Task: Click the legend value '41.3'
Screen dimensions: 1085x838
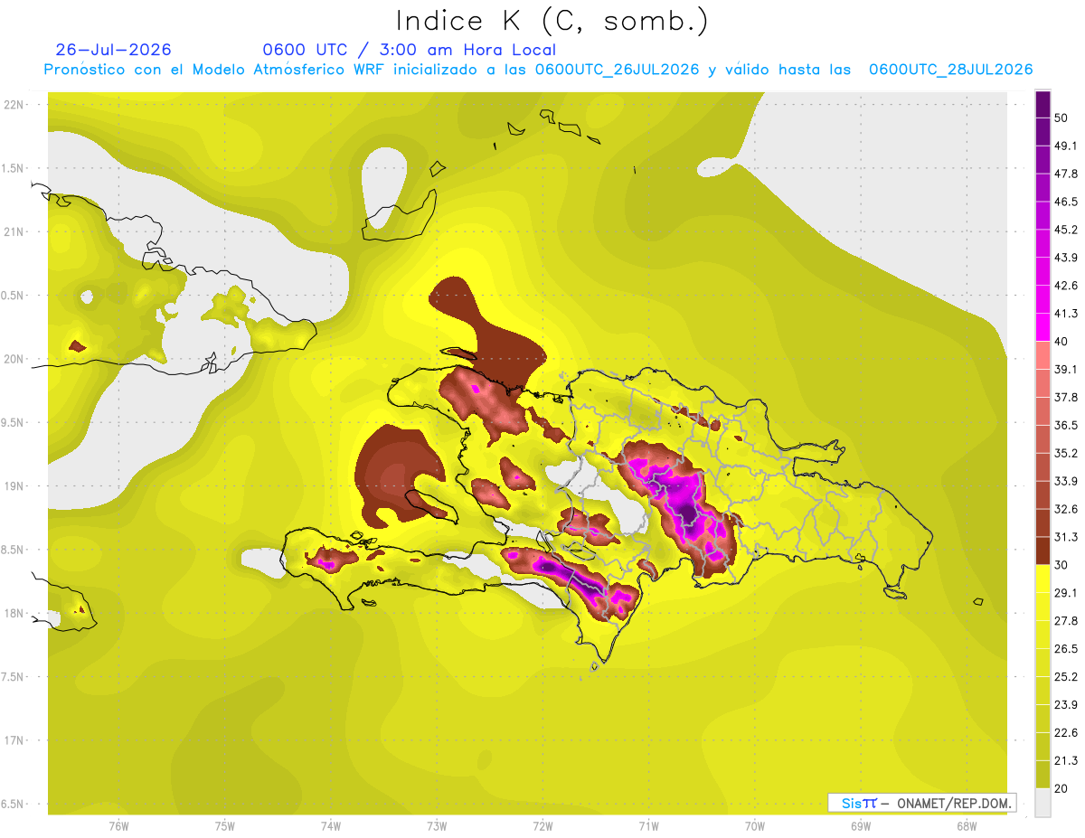Action: tap(1066, 314)
